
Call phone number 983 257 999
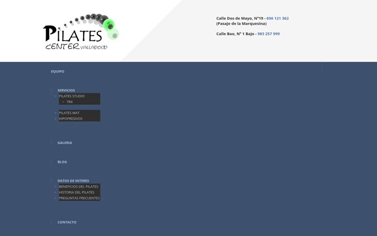pyautogui.click(x=269, y=34)
